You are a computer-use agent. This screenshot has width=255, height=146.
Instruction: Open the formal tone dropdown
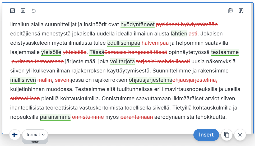(35, 135)
